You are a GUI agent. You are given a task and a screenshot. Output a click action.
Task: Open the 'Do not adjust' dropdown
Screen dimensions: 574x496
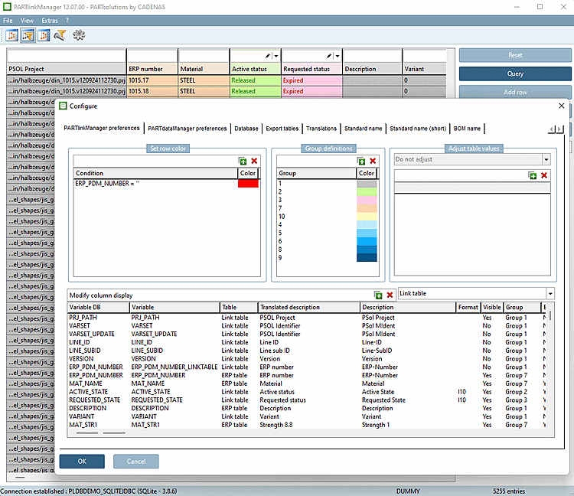coord(545,160)
